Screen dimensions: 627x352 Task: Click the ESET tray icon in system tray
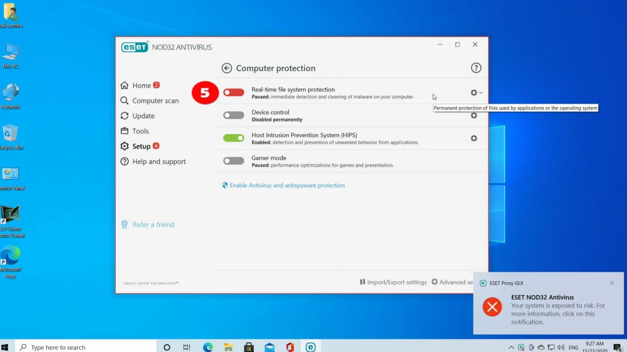pos(521,347)
